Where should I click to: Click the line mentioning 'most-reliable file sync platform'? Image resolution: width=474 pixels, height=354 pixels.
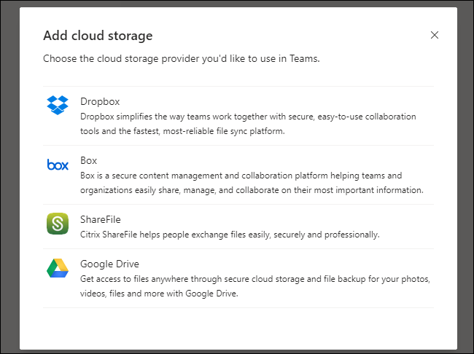point(182,132)
